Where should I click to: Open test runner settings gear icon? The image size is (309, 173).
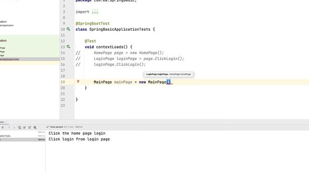pos(35,127)
